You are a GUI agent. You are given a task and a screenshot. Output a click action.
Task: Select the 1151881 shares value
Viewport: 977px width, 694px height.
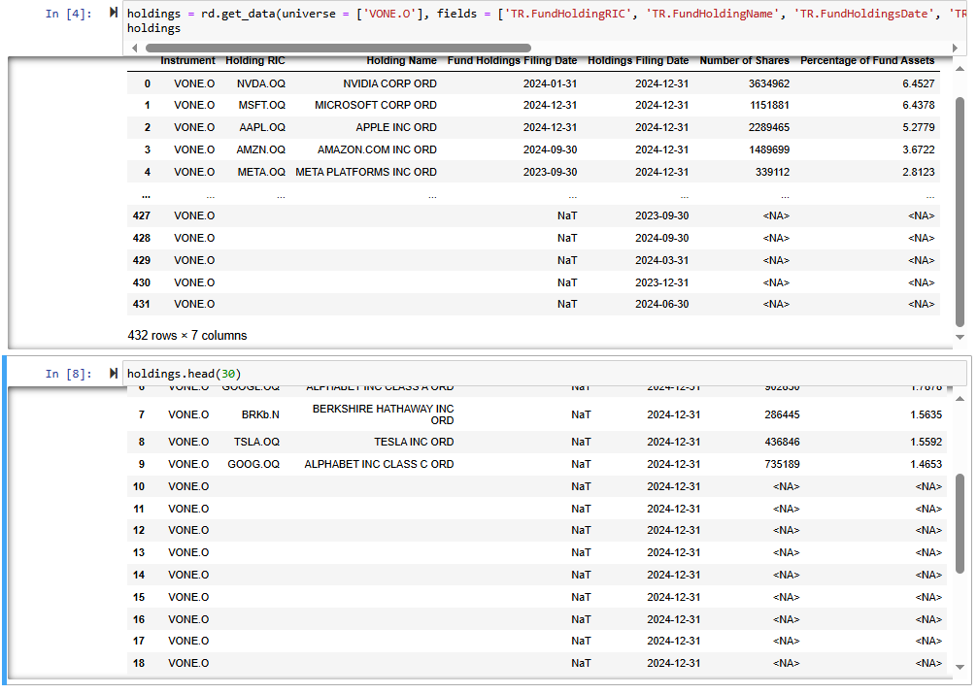(x=769, y=105)
